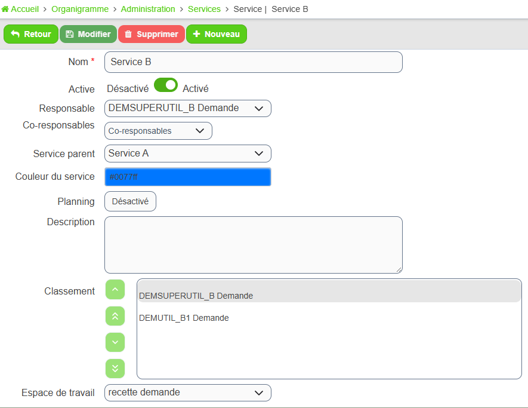The height and width of the screenshot is (408, 528).
Task: Open the Espace de travail dropdown
Action: pyautogui.click(x=188, y=392)
